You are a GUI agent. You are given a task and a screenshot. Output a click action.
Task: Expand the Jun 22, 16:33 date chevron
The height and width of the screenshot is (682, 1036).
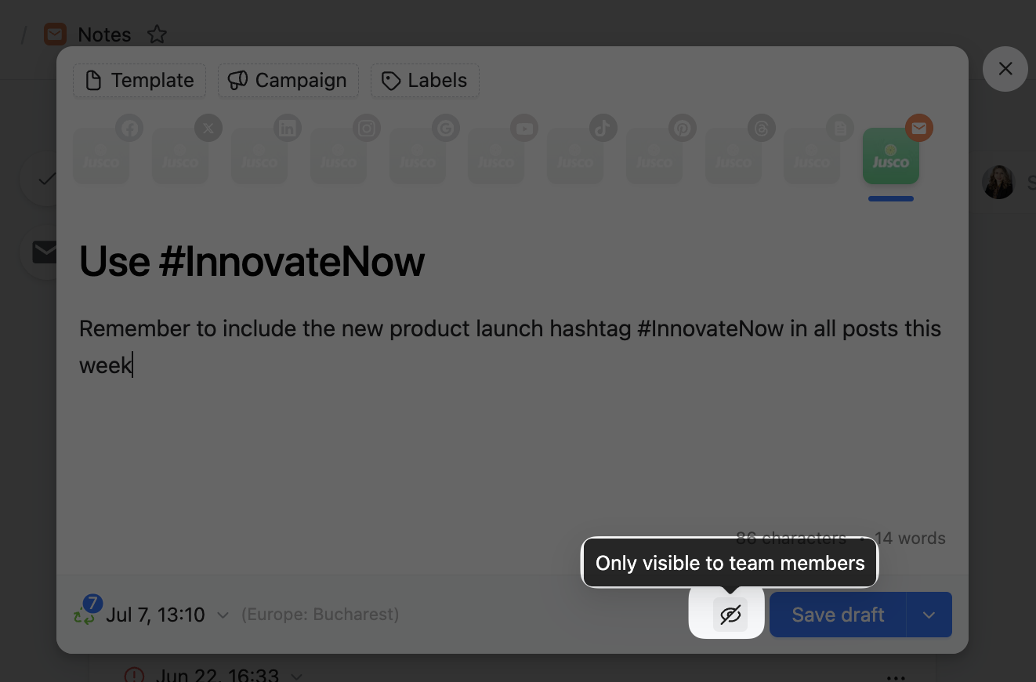(x=297, y=676)
